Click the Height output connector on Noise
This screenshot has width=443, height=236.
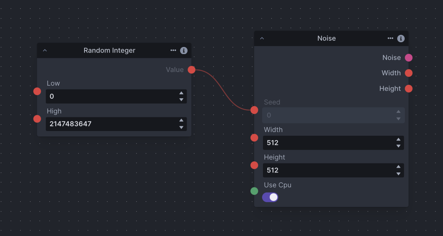tap(409, 89)
